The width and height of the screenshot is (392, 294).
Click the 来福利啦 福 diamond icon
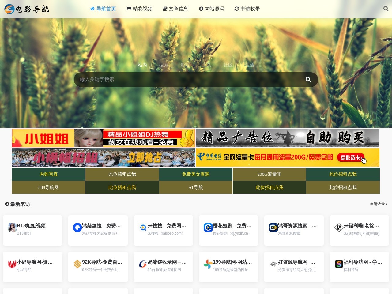click(339, 228)
